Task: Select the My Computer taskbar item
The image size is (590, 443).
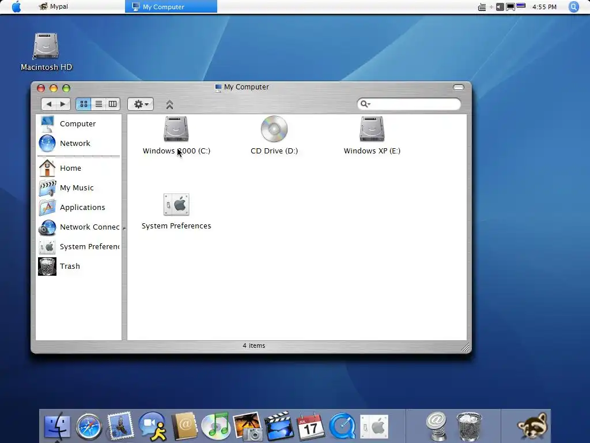Action: coord(171,6)
